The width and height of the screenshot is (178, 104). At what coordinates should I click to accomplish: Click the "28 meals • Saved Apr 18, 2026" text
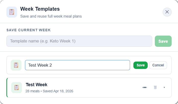click(x=49, y=91)
